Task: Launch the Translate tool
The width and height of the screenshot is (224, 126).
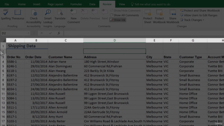Action: (60, 15)
